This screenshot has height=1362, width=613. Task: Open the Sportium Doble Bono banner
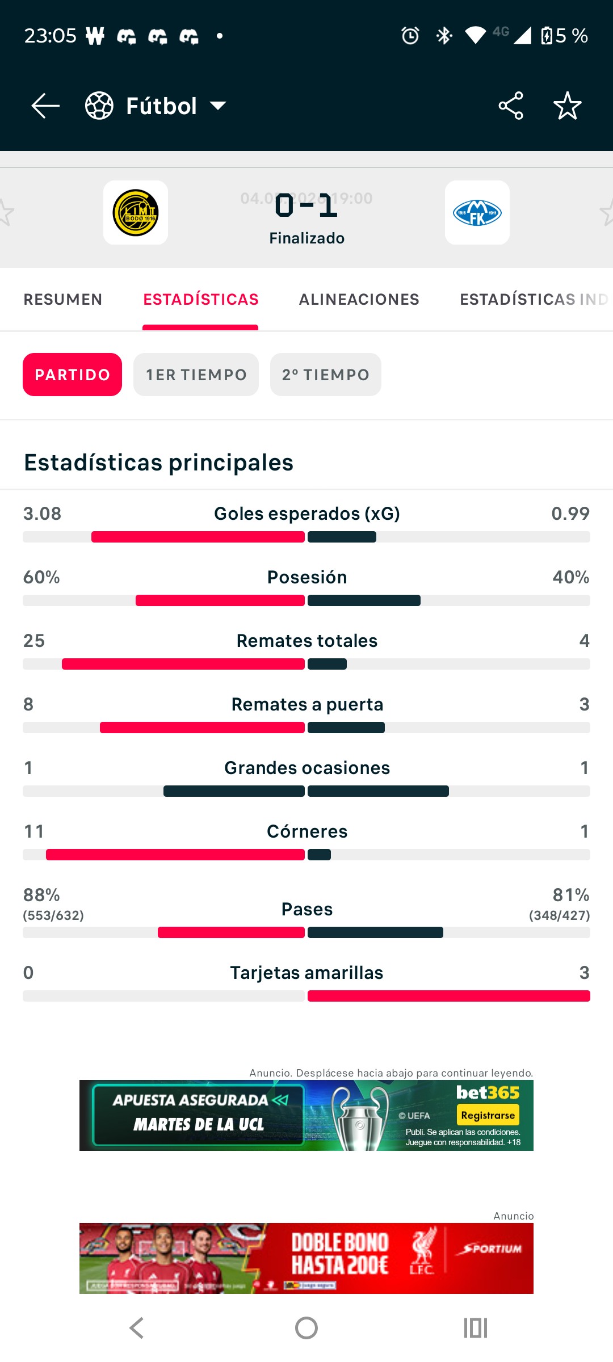tap(306, 1258)
